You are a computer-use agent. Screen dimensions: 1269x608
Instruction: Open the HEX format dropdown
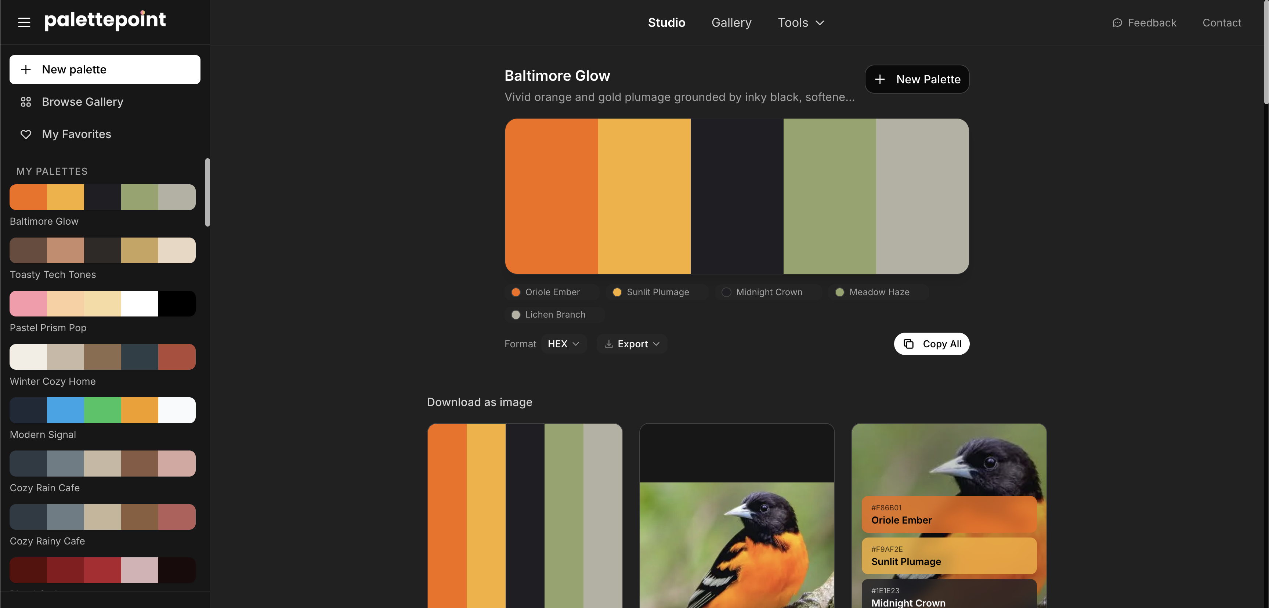pyautogui.click(x=564, y=344)
